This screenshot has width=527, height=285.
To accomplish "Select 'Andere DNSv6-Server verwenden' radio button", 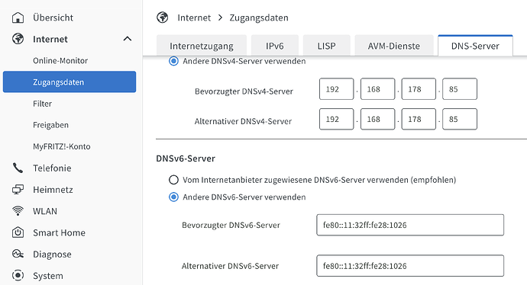I will (173, 197).
